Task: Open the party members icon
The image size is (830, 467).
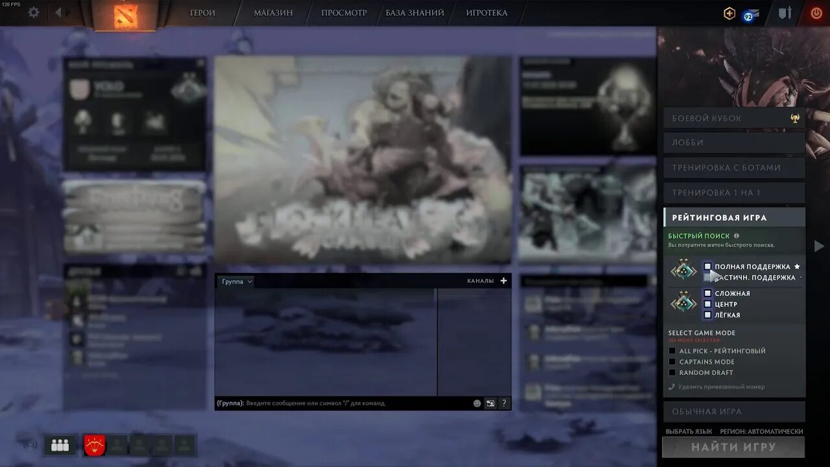Action: (x=60, y=445)
